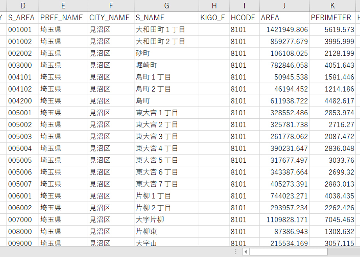Select AREA value 106108.025
The image size is (360, 257).
(x=284, y=53)
